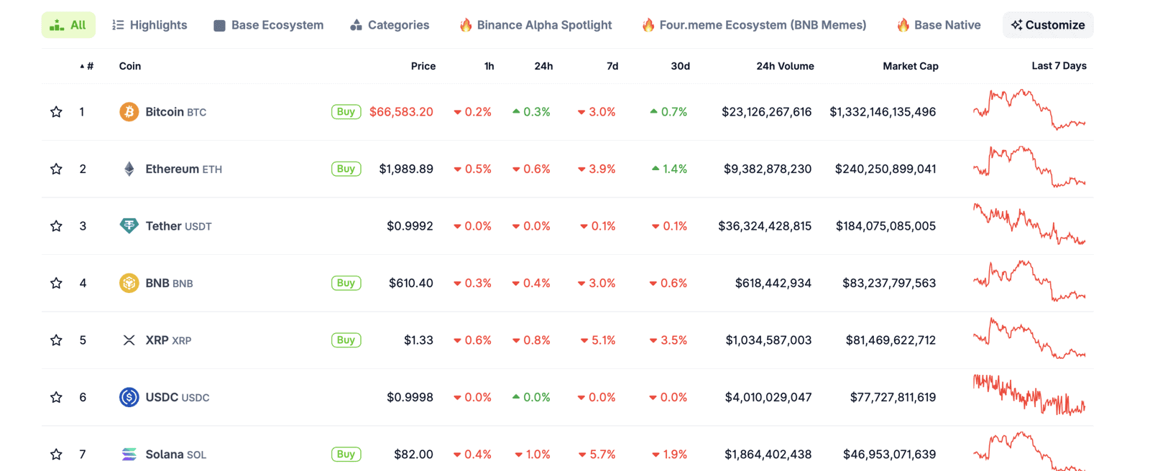Sort by the Price column header
This screenshot has width=1150, height=471.
coord(423,65)
